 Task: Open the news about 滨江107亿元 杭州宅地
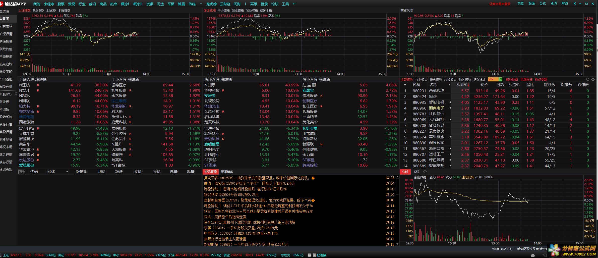[250, 222]
